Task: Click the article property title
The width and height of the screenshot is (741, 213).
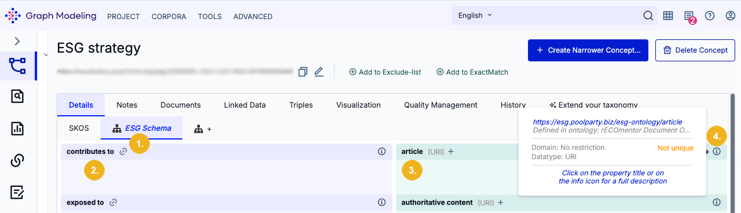Action: pos(412,152)
